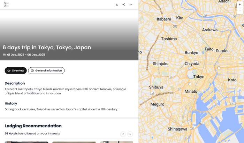Select the Overview tab

pyautogui.click(x=16, y=70)
